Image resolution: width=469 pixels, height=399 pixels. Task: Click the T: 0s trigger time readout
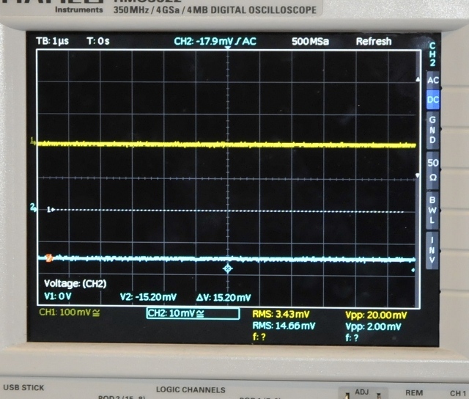pyautogui.click(x=98, y=41)
